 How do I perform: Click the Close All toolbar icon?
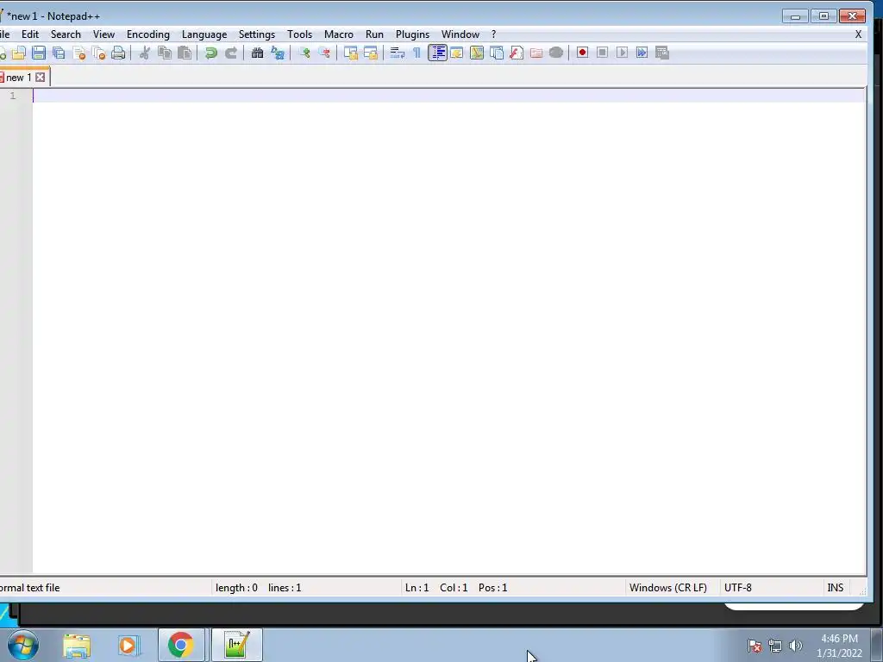(x=98, y=53)
